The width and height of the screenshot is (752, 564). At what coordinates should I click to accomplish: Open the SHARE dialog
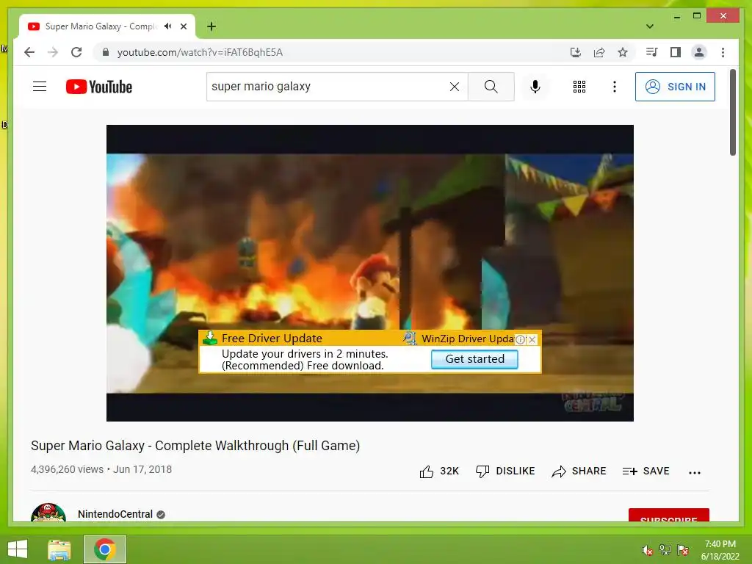579,471
